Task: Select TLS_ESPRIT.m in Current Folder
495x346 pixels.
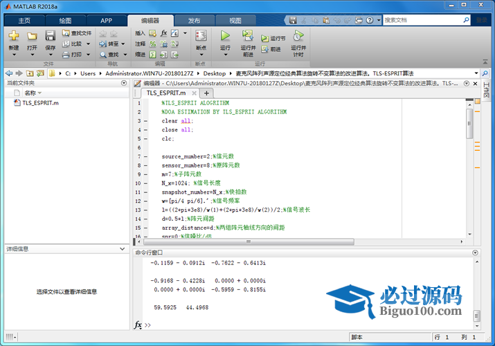Action: pos(40,102)
